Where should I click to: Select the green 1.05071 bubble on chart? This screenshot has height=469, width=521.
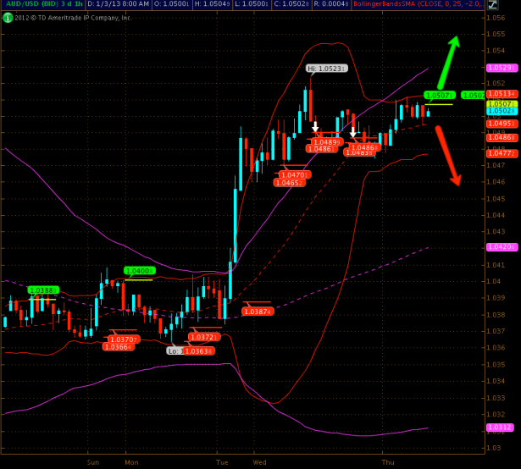(440, 95)
